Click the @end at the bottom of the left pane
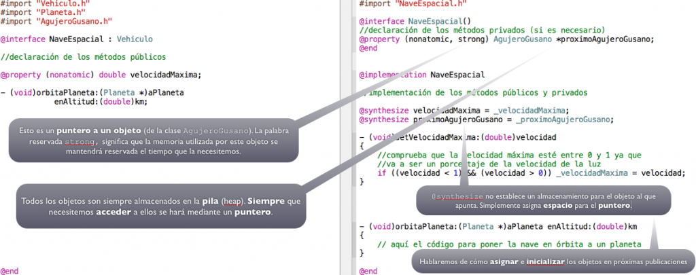 (x=10, y=270)
